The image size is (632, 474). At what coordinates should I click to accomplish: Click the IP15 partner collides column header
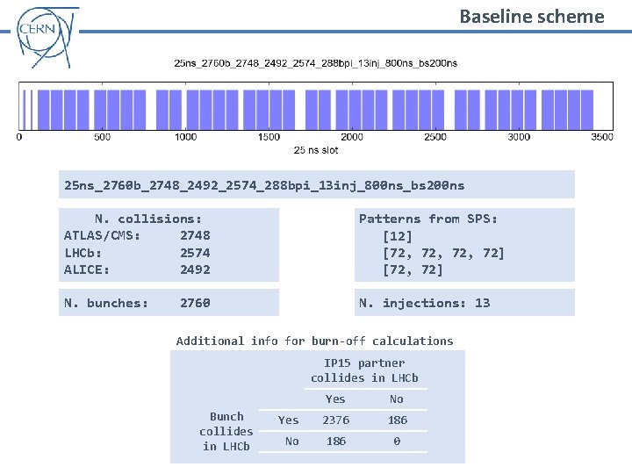point(364,370)
